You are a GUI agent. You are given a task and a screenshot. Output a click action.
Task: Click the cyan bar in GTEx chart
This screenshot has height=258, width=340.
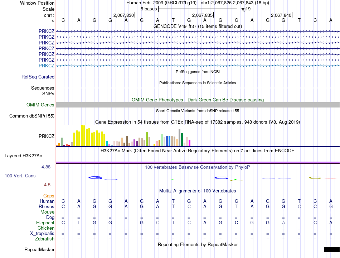pos(107,143)
